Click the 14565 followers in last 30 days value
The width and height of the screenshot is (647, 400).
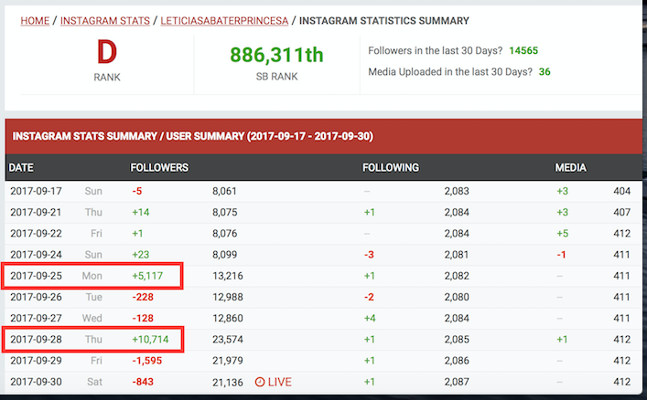click(x=523, y=50)
